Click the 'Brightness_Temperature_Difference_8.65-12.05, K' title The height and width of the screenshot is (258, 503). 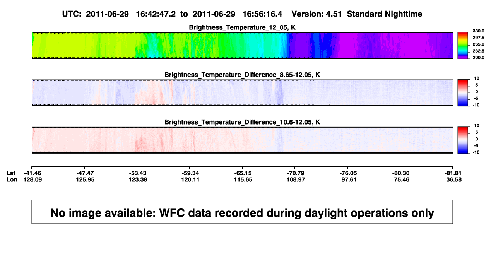(x=242, y=75)
